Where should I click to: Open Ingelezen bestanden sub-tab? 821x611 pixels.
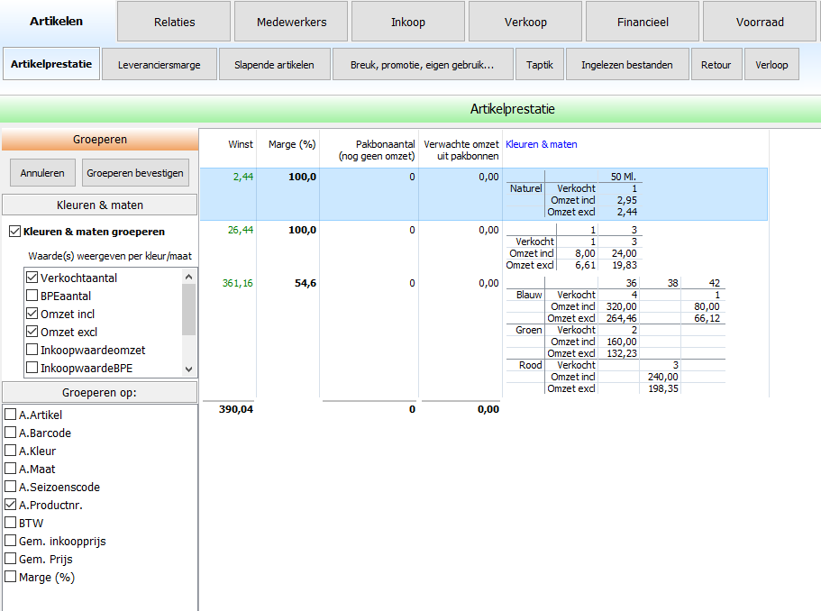click(627, 64)
